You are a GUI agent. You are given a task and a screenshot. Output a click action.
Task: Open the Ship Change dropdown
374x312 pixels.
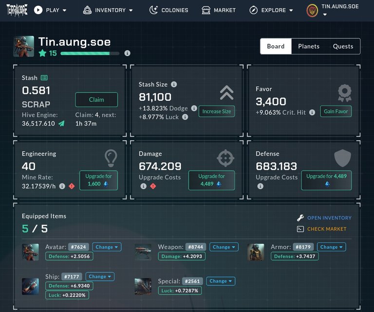click(100, 276)
